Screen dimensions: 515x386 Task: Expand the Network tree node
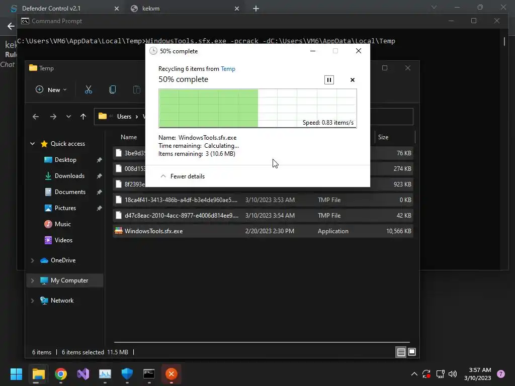tap(33, 301)
